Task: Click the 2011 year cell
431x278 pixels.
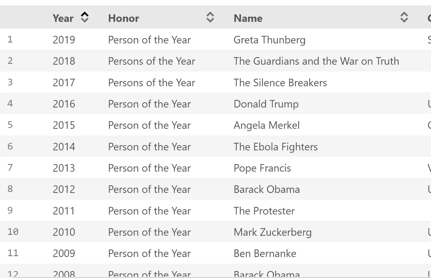Action: (64, 211)
